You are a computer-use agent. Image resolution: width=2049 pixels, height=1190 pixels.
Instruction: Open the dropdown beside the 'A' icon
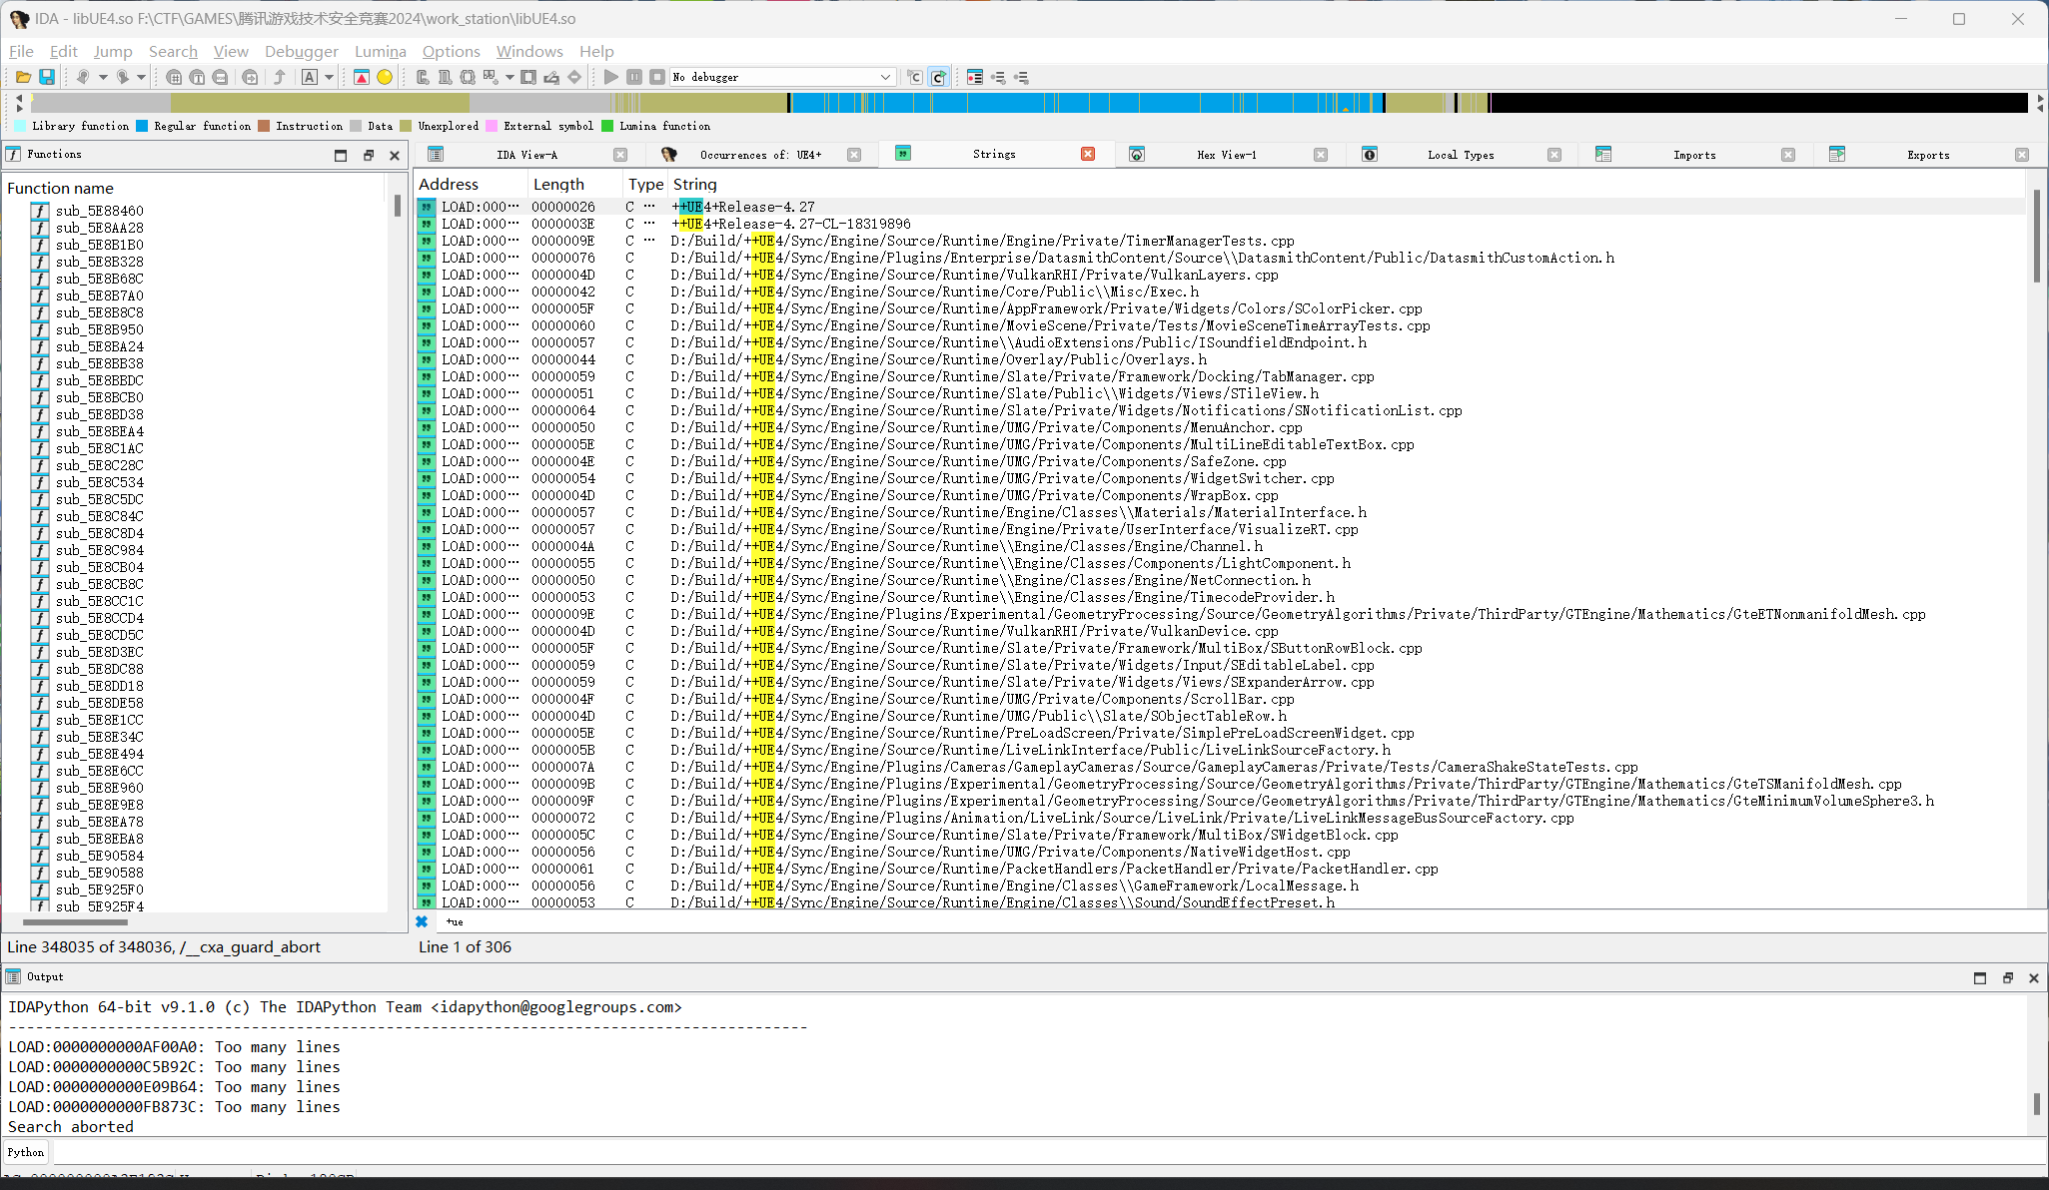tap(329, 77)
